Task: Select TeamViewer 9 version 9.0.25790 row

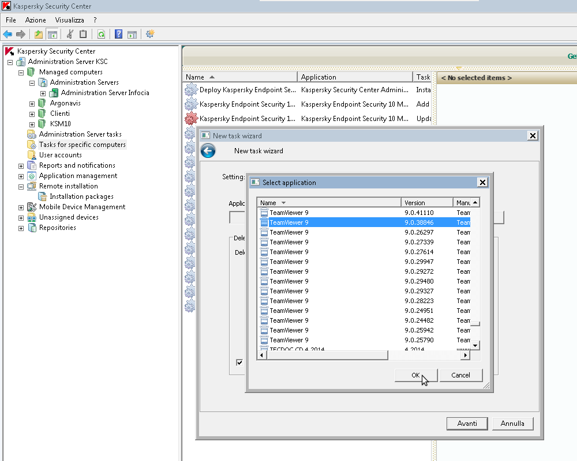Action: [364, 340]
